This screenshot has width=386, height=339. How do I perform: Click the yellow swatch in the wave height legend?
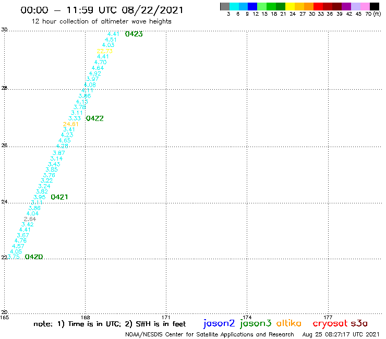(x=290, y=6)
